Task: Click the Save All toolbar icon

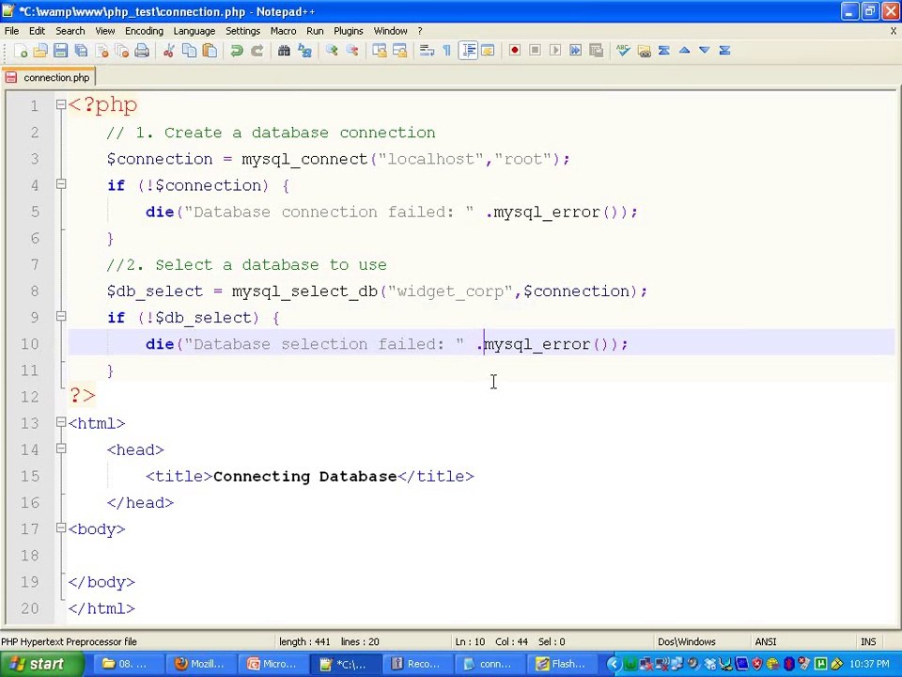Action: click(81, 51)
